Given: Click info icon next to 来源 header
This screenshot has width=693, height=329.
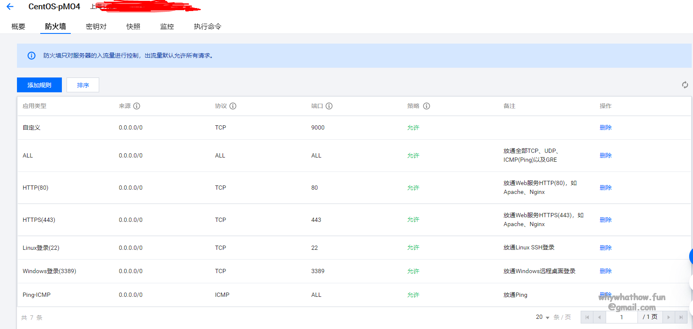Looking at the screenshot, I should click(136, 106).
